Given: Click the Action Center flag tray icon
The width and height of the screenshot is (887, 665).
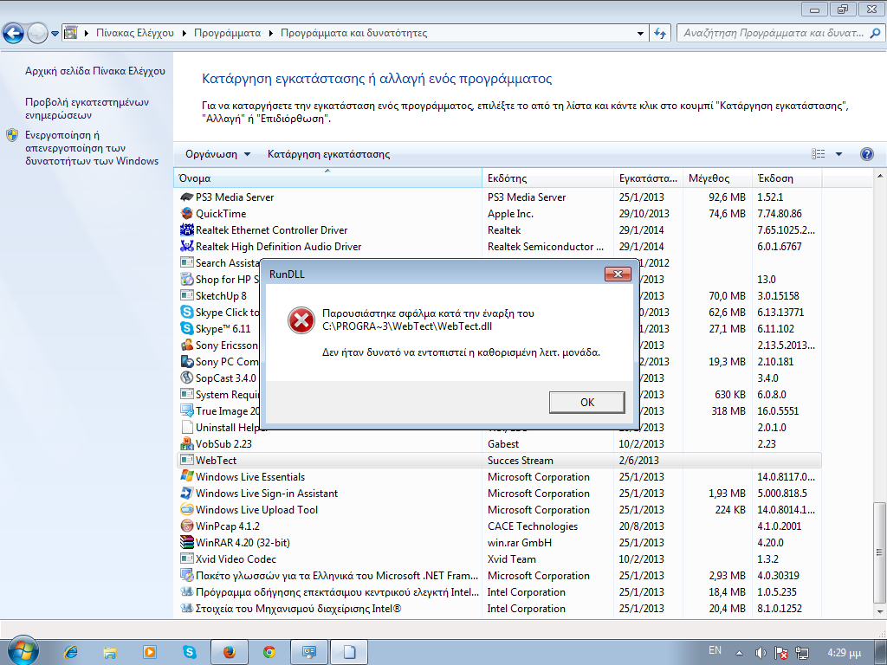Looking at the screenshot, I should [781, 653].
